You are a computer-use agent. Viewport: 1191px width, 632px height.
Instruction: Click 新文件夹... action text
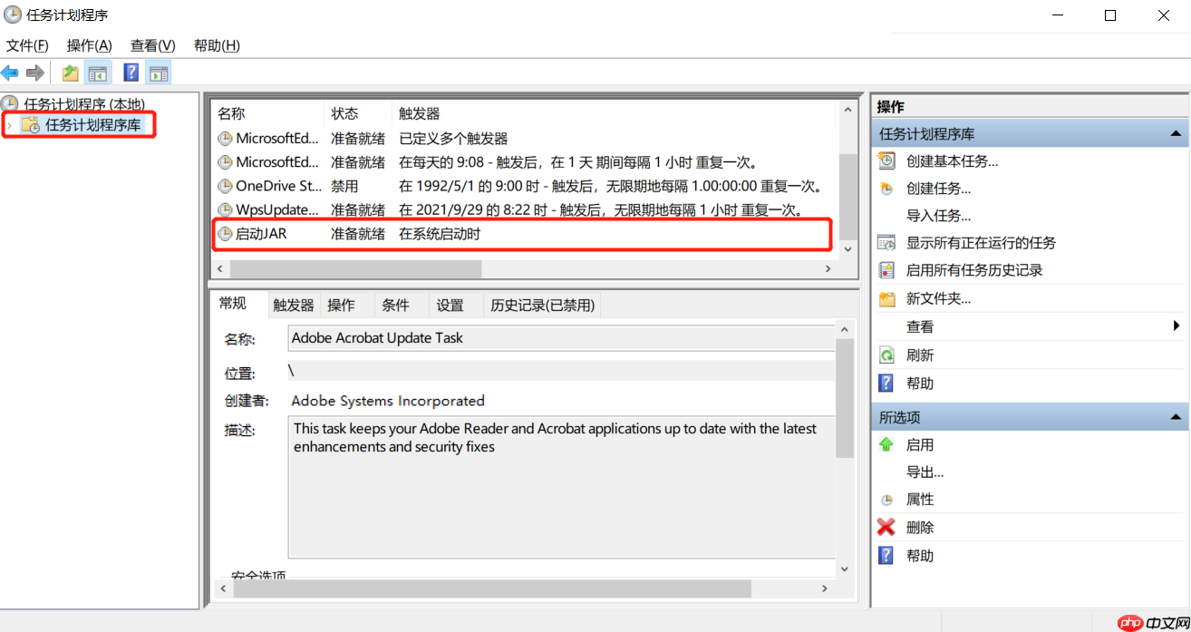[939, 299]
